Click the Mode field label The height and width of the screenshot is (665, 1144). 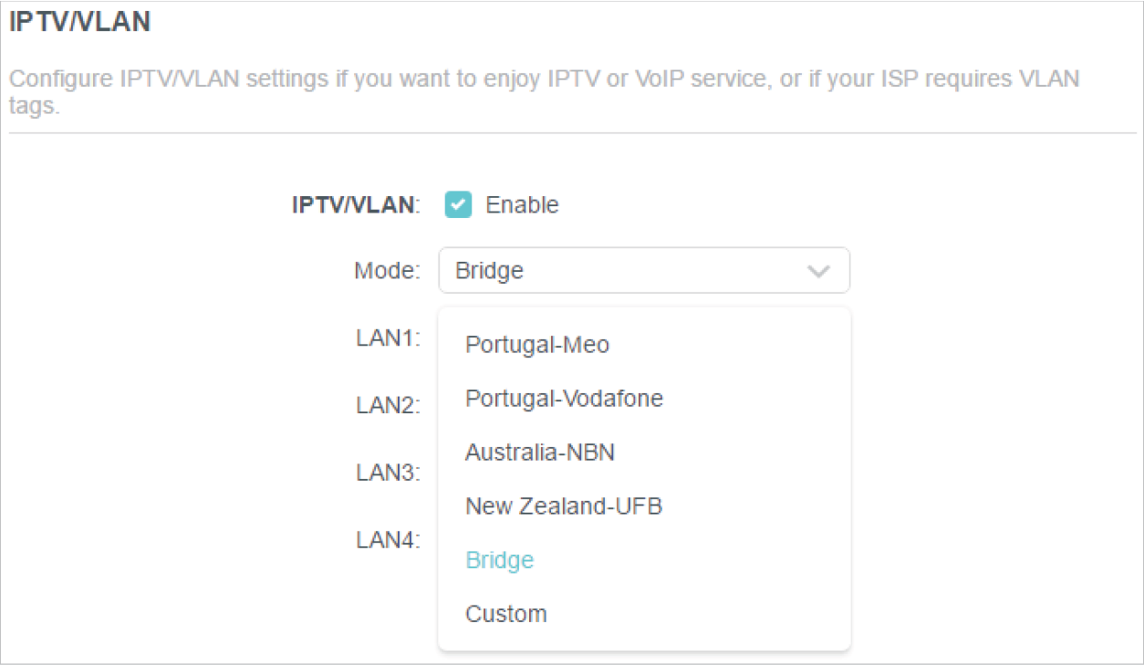(x=387, y=271)
